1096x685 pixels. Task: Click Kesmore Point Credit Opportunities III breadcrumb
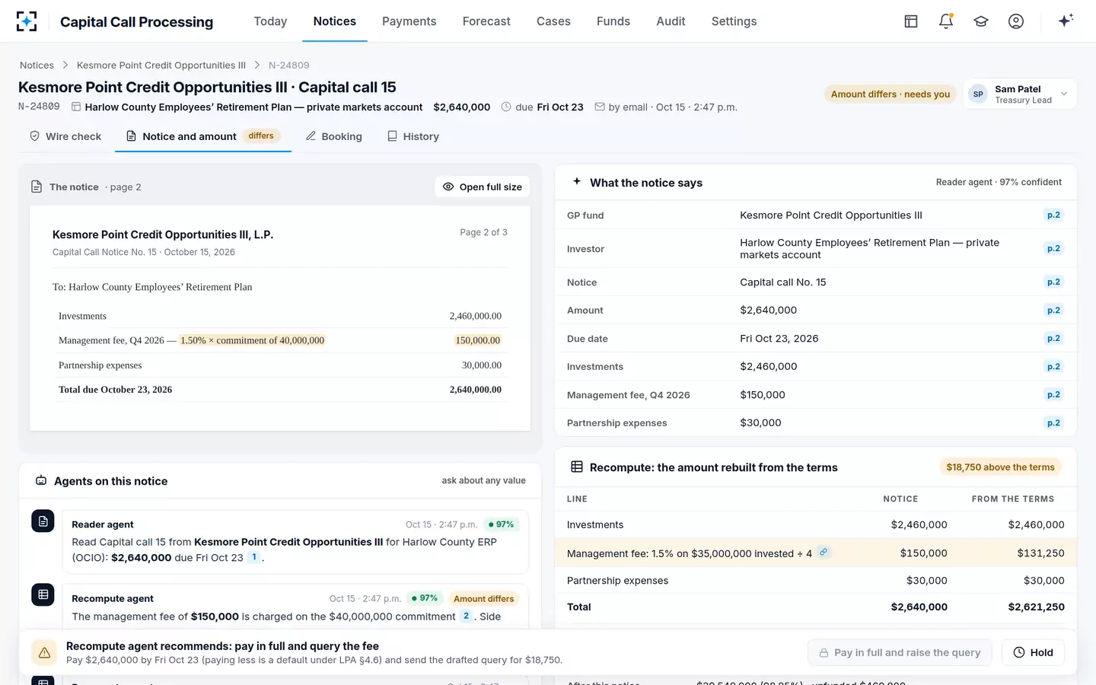161,65
